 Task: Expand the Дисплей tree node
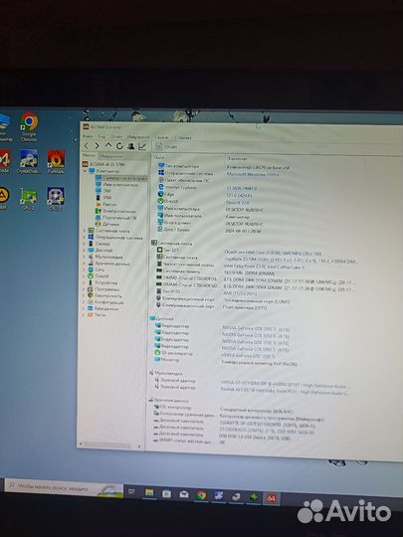85,250
